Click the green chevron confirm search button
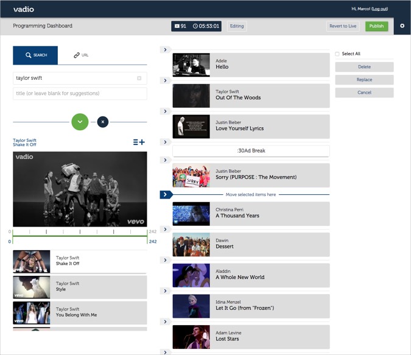Viewport: 411px width, 355px height. (80, 122)
